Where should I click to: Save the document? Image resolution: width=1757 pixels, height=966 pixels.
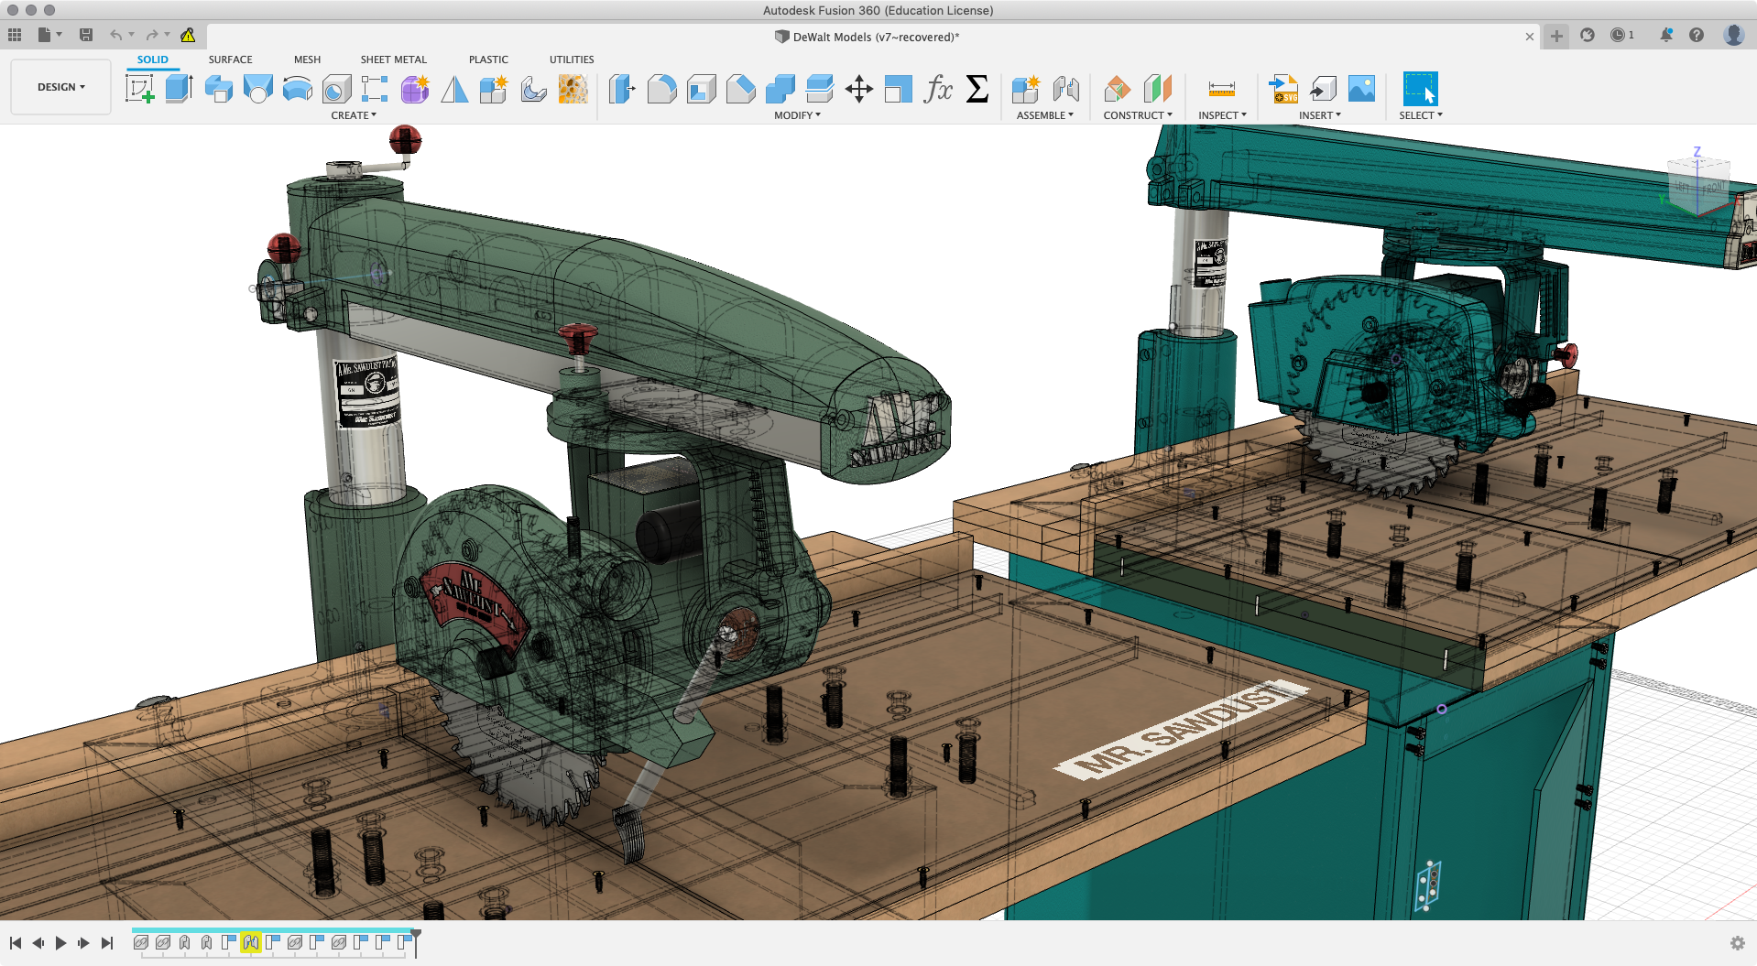[86, 35]
